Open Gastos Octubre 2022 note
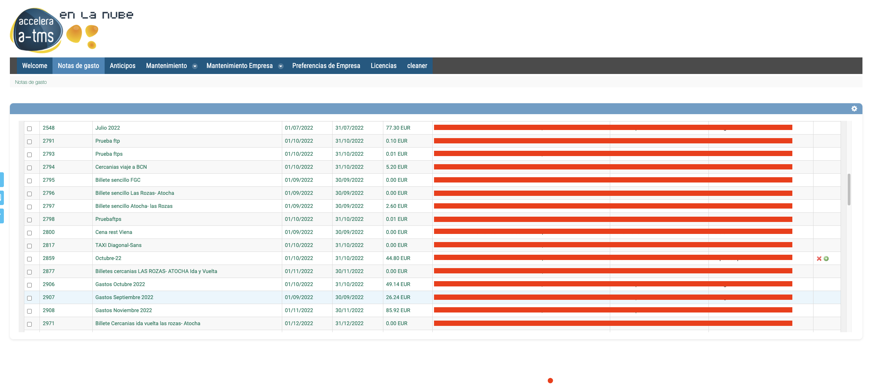 tap(120, 284)
